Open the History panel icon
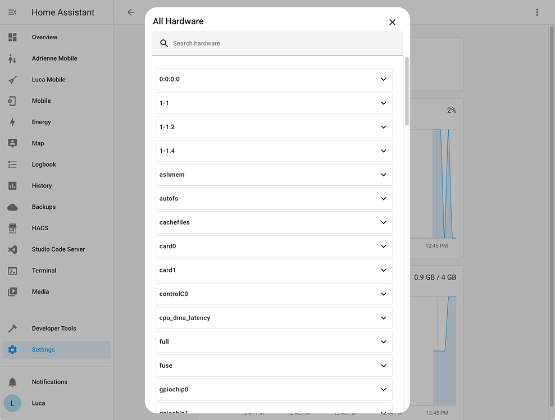555x420 pixels. pyautogui.click(x=12, y=185)
